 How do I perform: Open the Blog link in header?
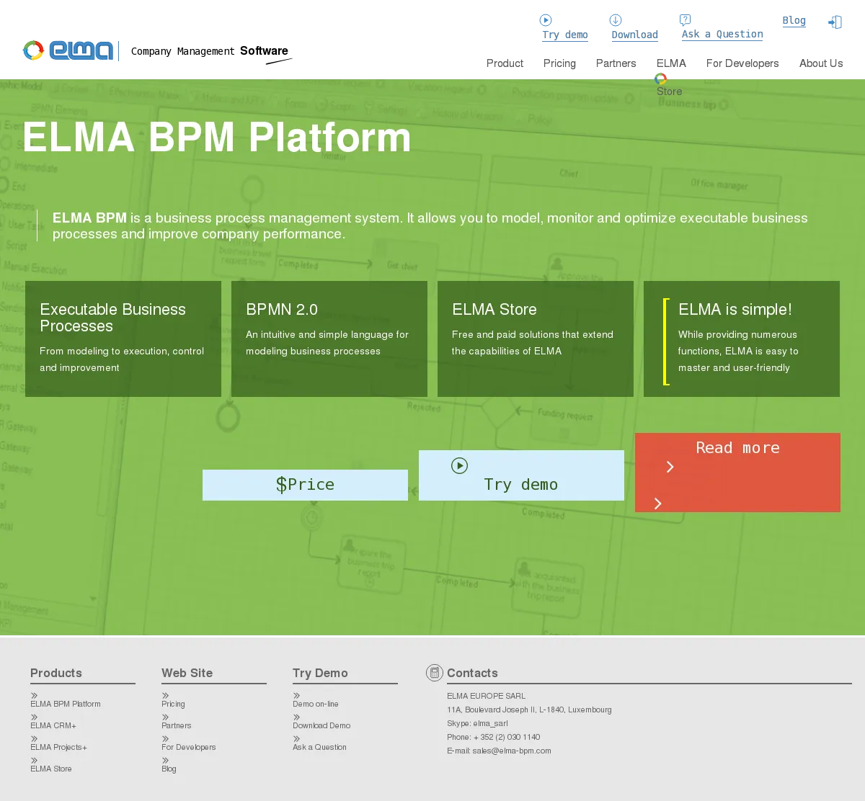794,21
